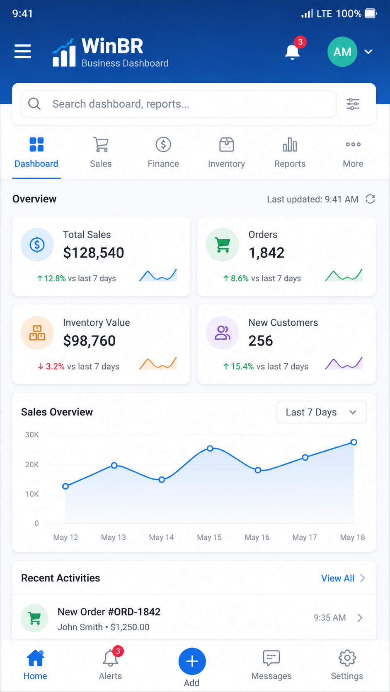Tap the Orders green cart icon

pyautogui.click(x=223, y=245)
